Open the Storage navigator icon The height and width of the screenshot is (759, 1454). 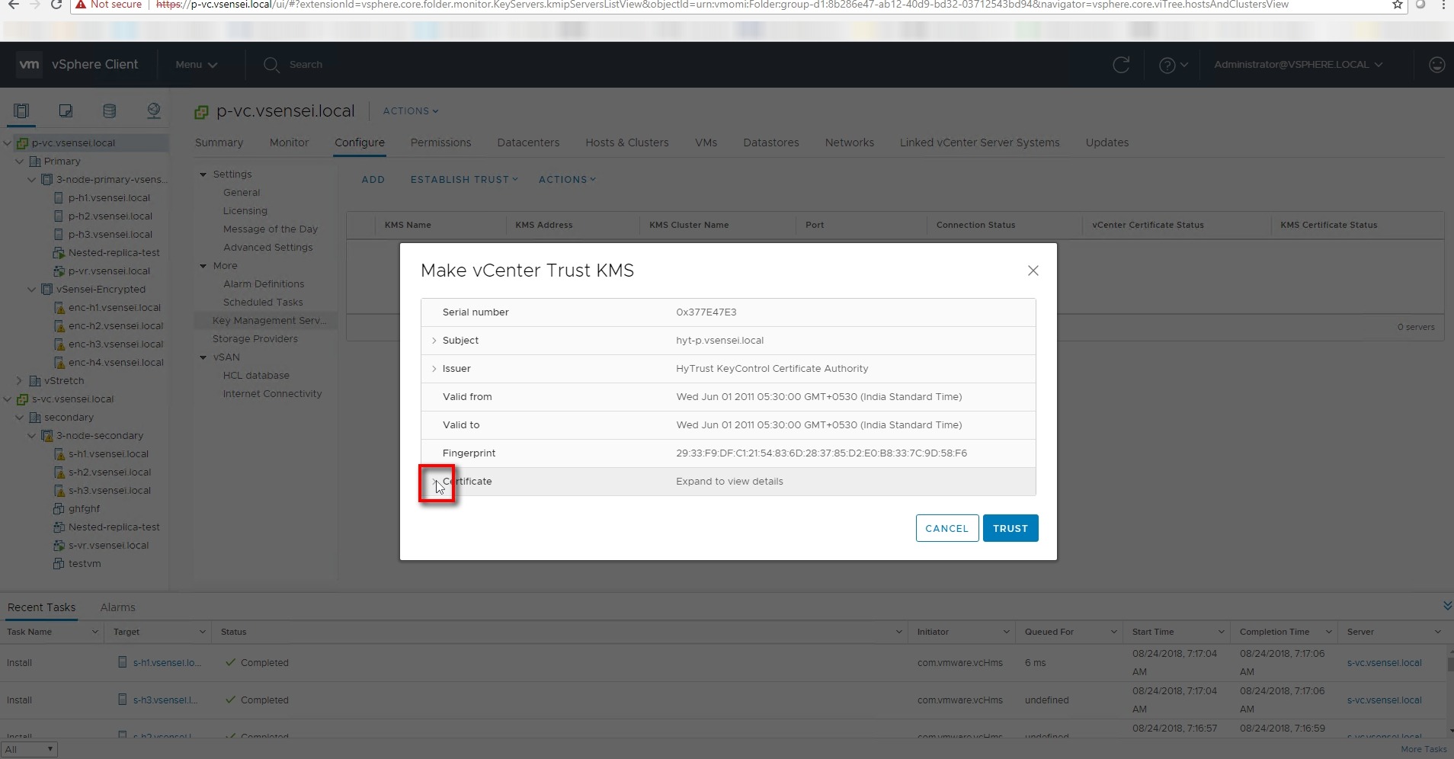pyautogui.click(x=110, y=111)
